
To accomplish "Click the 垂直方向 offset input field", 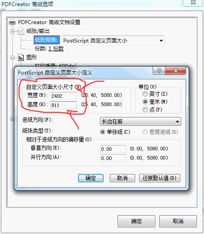I will pyautogui.click(x=113, y=149).
